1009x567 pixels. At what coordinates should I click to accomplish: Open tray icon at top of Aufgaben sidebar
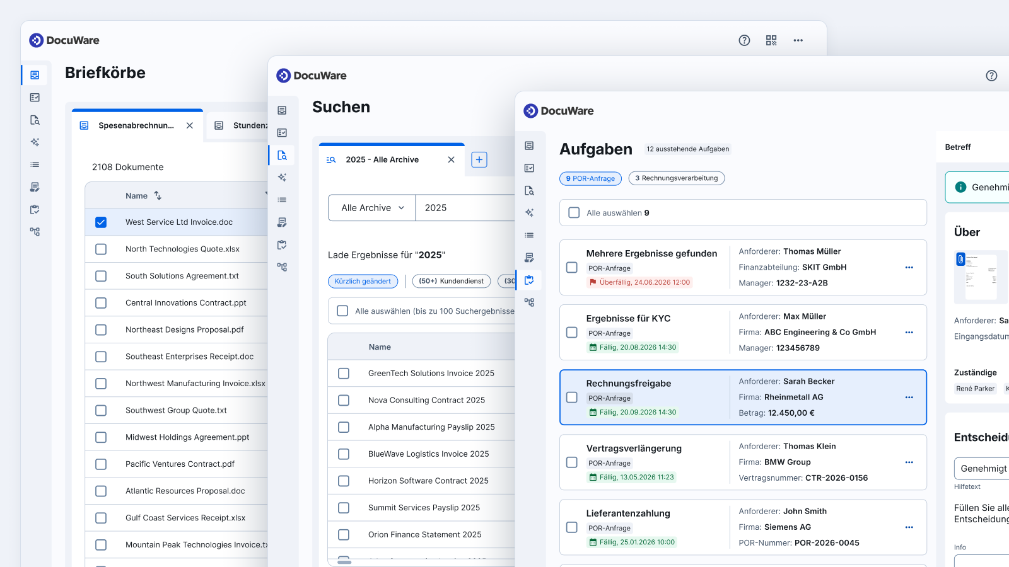point(529,146)
